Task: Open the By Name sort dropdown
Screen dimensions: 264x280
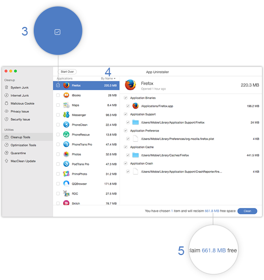Action: point(108,78)
